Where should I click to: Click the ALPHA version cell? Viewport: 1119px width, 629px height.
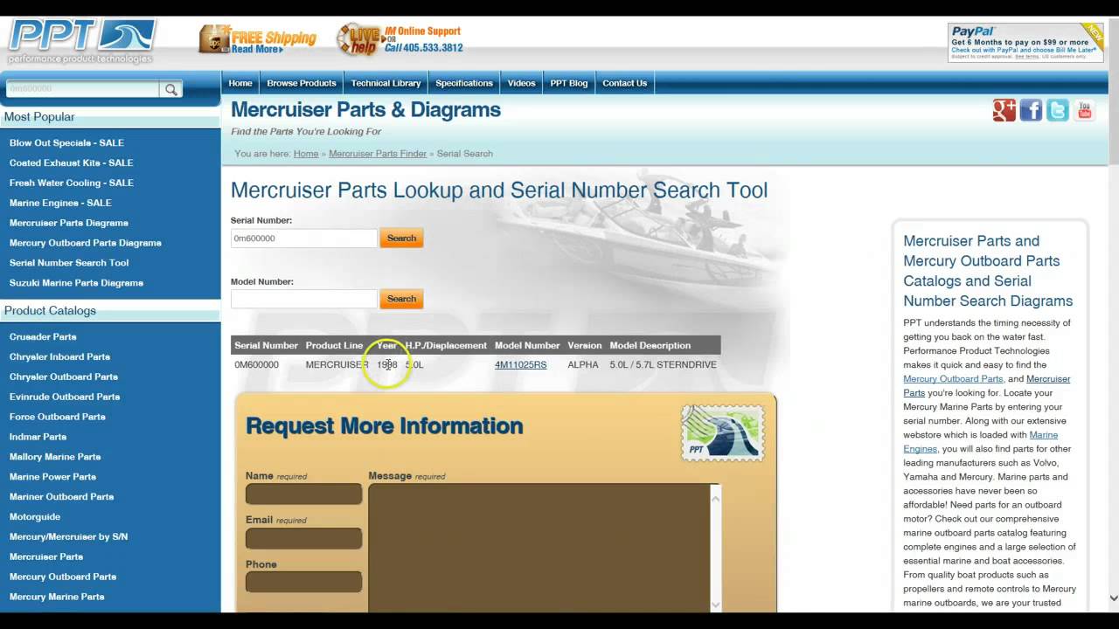click(583, 365)
